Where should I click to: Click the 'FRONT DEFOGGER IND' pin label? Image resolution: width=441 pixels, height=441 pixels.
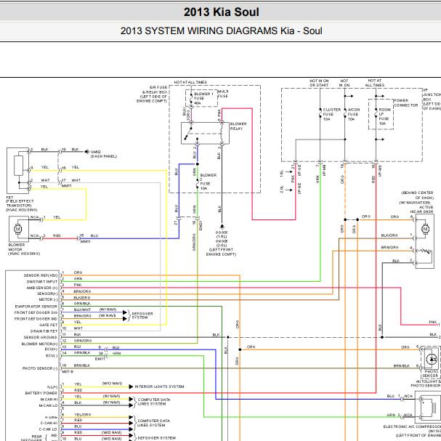[36, 319]
